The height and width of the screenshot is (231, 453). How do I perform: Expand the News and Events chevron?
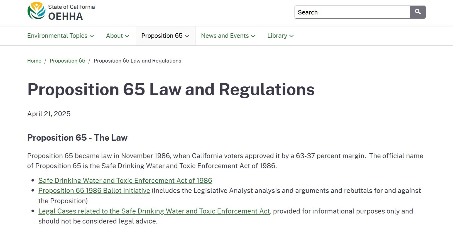pos(253,36)
